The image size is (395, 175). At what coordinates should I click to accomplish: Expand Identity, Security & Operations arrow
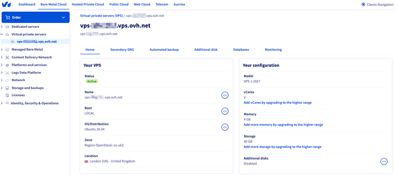(2, 103)
